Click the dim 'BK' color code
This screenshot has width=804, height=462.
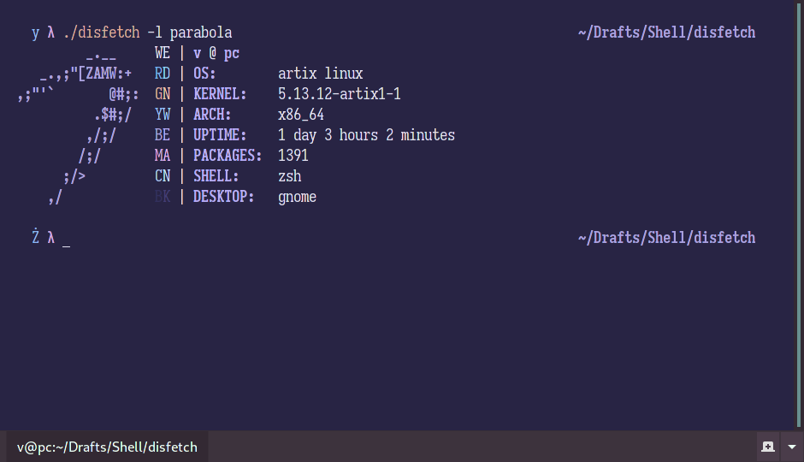[x=162, y=197]
